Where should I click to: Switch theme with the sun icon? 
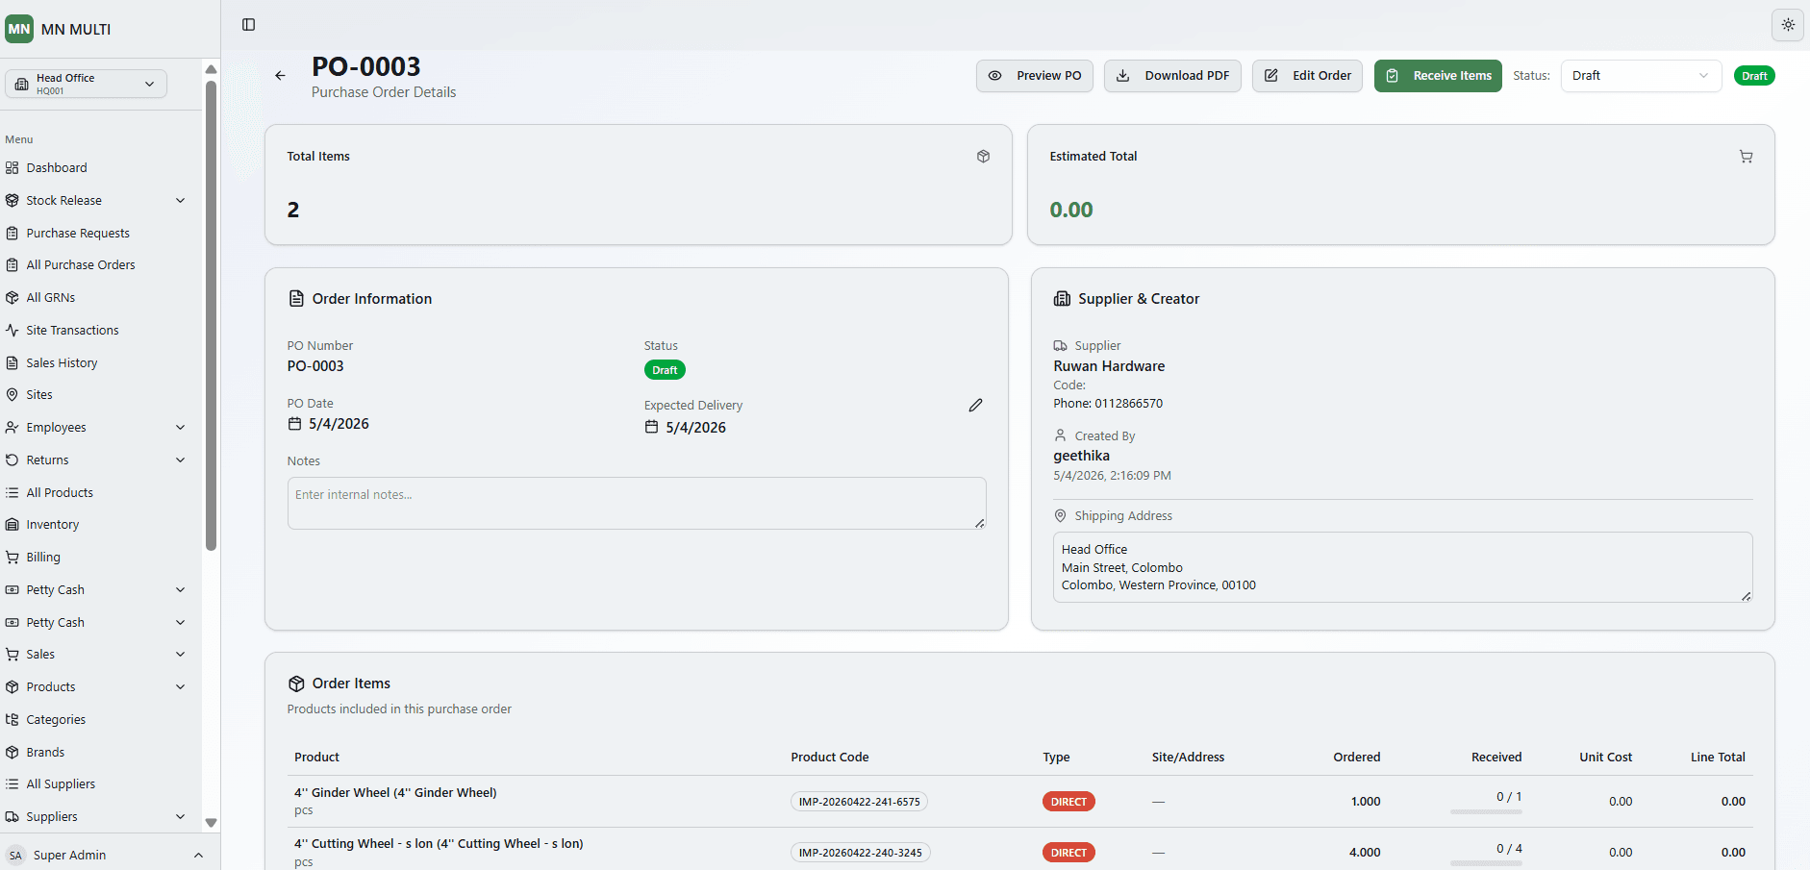coord(1788,25)
